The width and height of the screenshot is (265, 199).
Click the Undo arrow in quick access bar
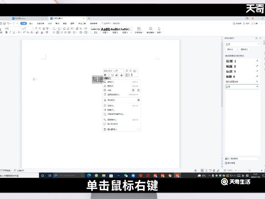[x=8, y=24]
